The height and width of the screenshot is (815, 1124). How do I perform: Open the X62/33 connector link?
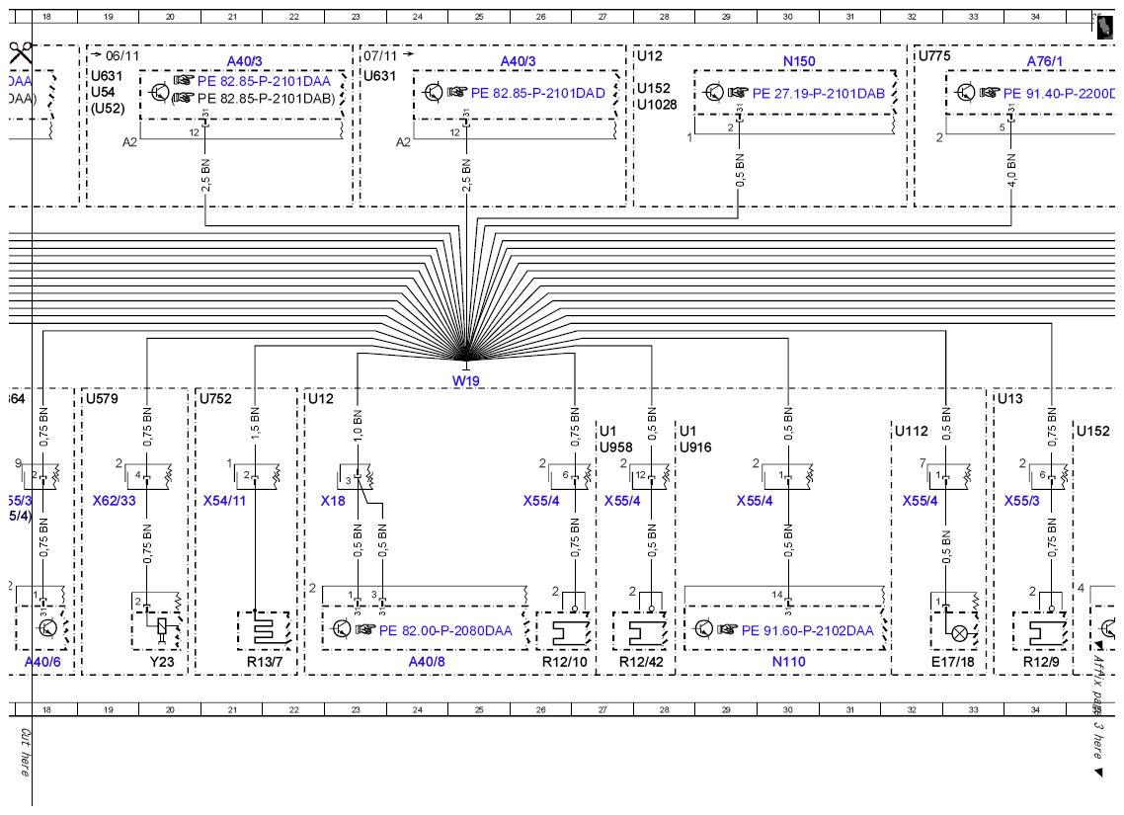click(114, 500)
